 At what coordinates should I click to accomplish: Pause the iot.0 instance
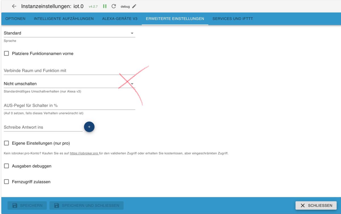click(105, 6)
